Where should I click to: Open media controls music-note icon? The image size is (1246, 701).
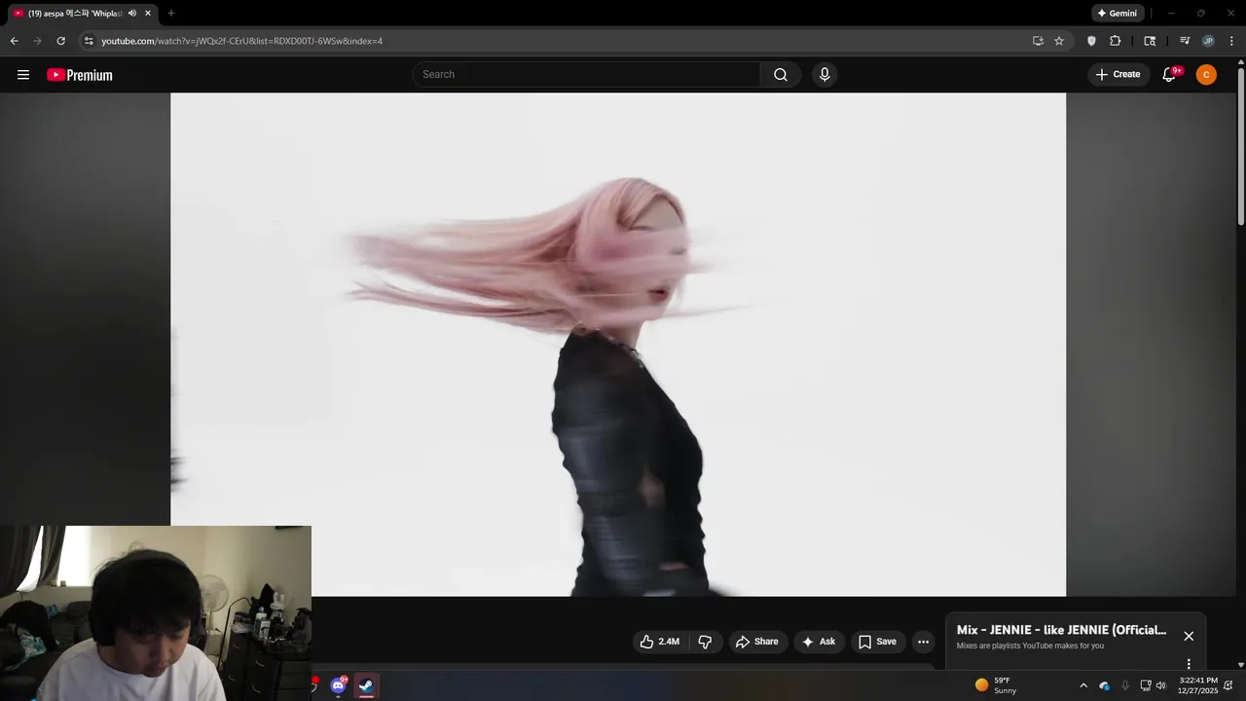(x=1185, y=41)
